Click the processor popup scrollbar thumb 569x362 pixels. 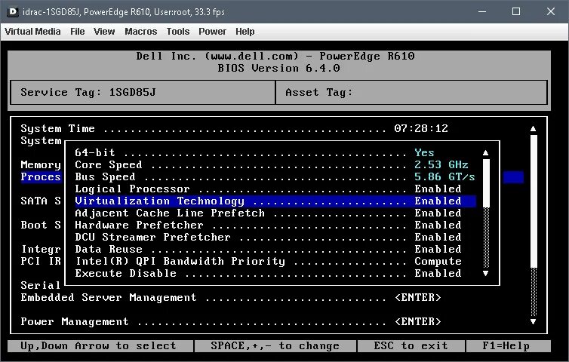point(486,183)
